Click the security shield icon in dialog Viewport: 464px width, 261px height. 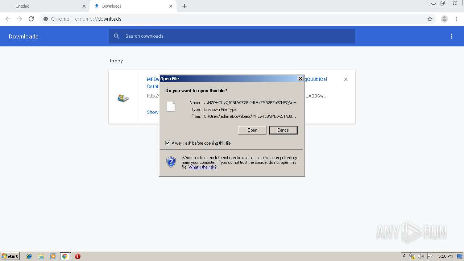click(x=171, y=162)
